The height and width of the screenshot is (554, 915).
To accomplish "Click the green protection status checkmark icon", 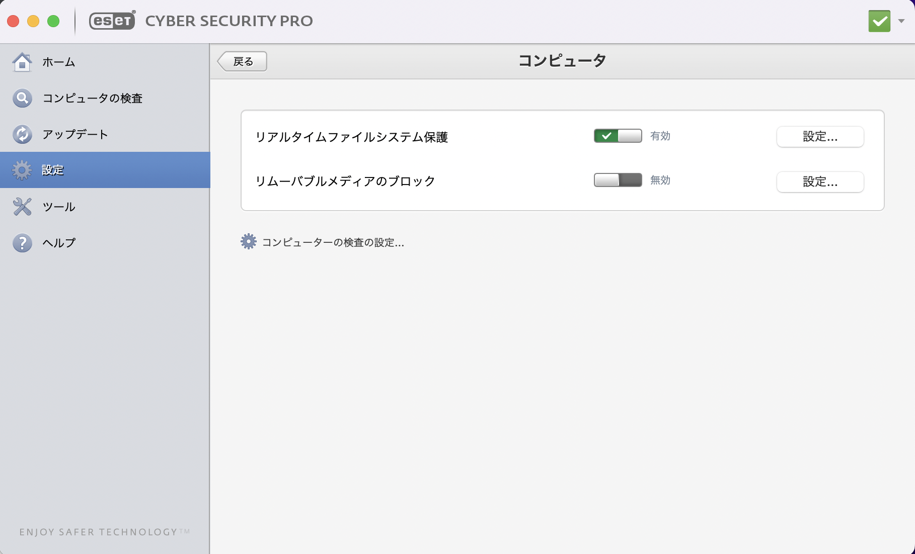I will pyautogui.click(x=879, y=21).
